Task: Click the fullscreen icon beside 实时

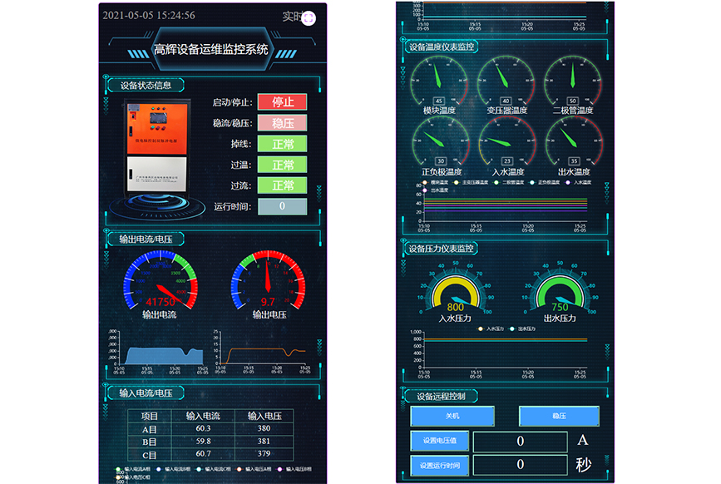Action: pos(309,17)
